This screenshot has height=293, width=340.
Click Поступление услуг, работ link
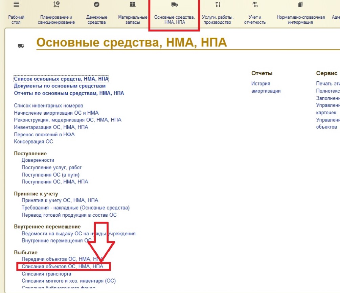pyautogui.click(x=52, y=168)
